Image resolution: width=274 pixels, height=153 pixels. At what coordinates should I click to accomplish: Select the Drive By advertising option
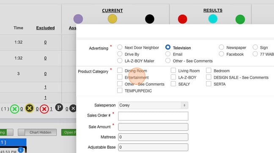[x=120, y=54]
